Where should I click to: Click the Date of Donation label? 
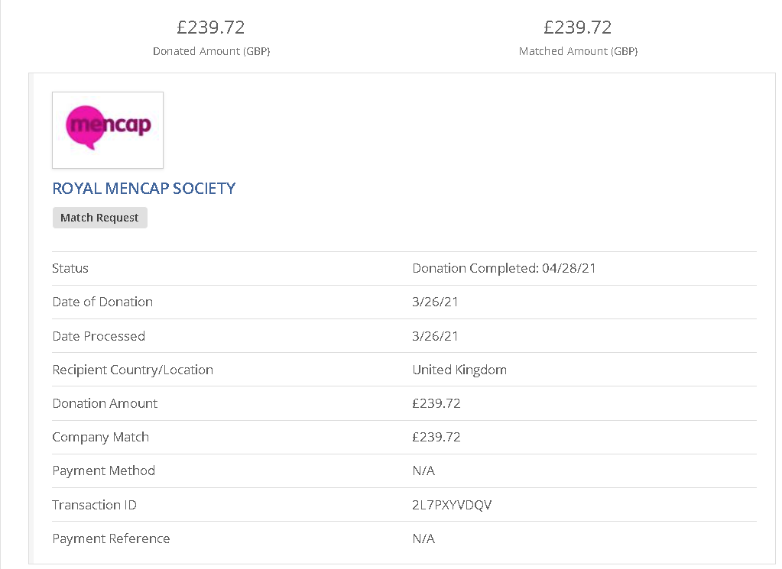102,302
